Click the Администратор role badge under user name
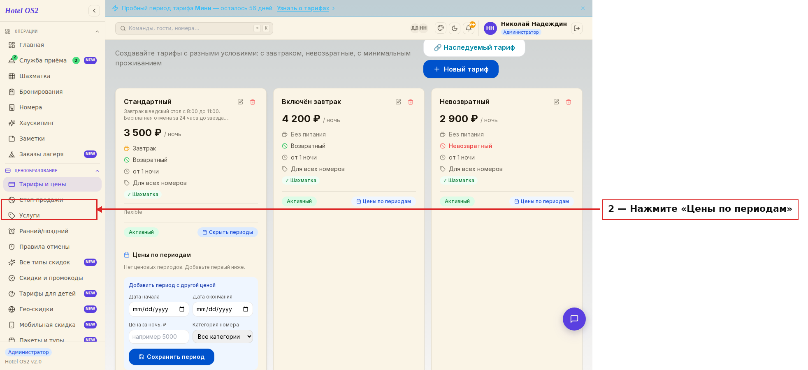Image resolution: width=808 pixels, height=370 pixels. coord(521,32)
